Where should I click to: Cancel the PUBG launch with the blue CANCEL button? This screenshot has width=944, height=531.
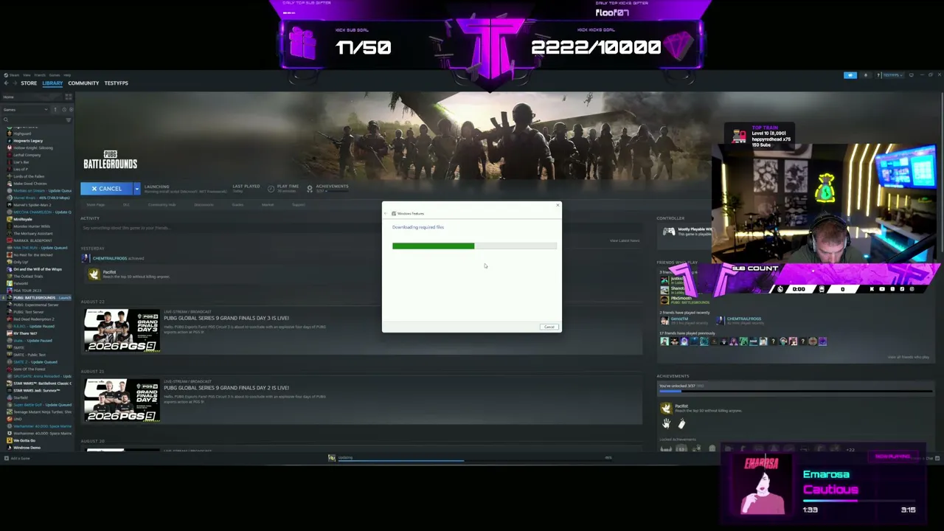click(x=107, y=189)
